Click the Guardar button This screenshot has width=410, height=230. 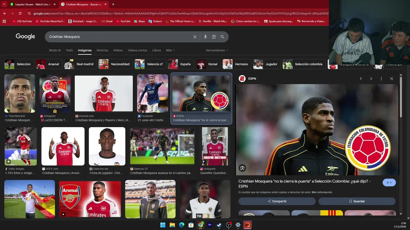[357, 201]
